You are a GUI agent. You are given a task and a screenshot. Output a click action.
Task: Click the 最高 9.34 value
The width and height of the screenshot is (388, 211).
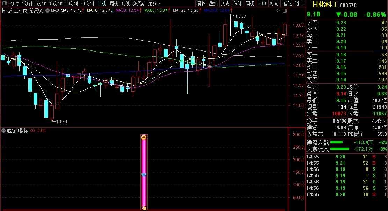[341, 94]
